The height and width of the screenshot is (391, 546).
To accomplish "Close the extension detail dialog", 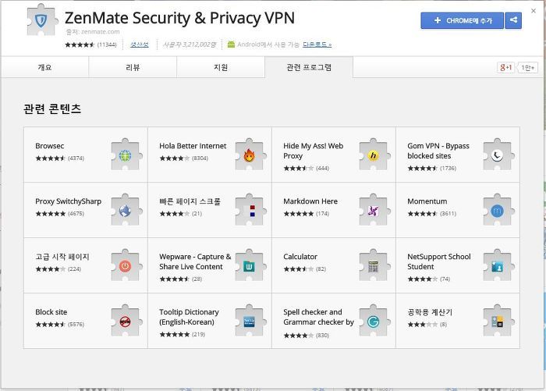I will click(534, 11).
